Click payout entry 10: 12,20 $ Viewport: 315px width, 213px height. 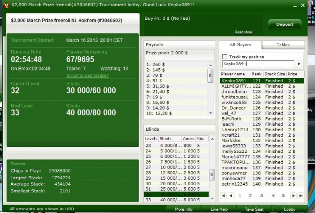click(x=176, y=113)
